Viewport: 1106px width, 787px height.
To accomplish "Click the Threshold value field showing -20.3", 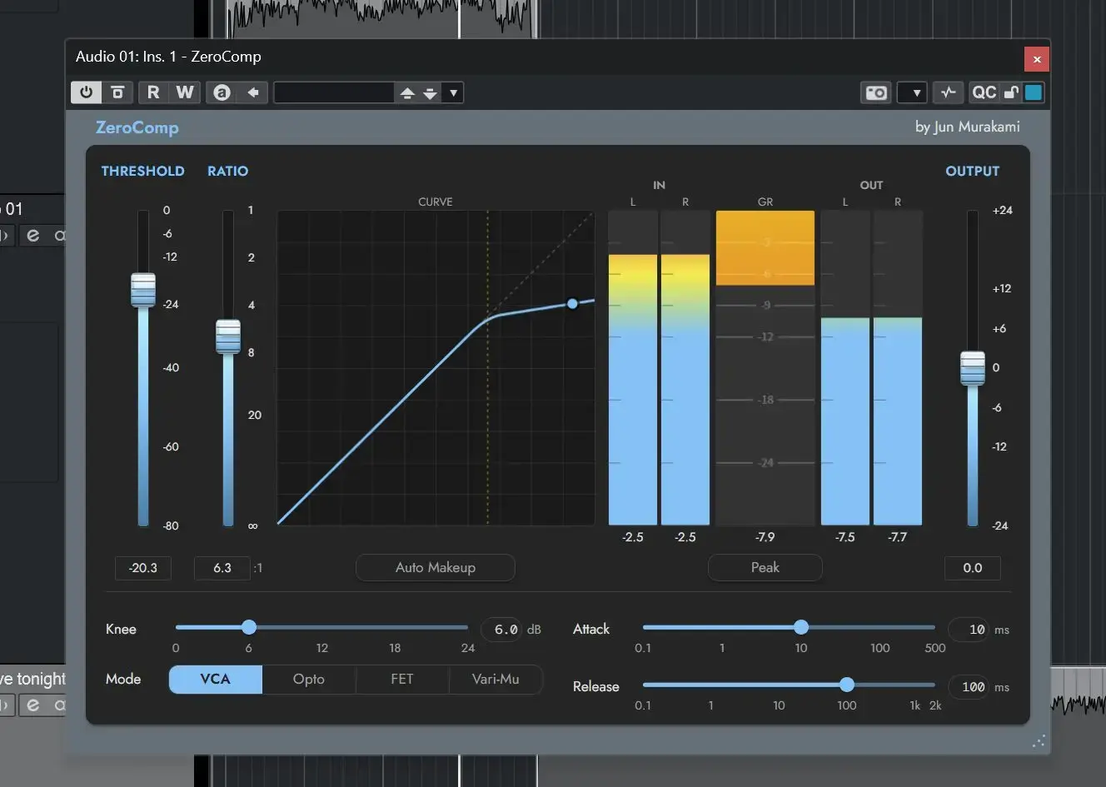I will (142, 568).
